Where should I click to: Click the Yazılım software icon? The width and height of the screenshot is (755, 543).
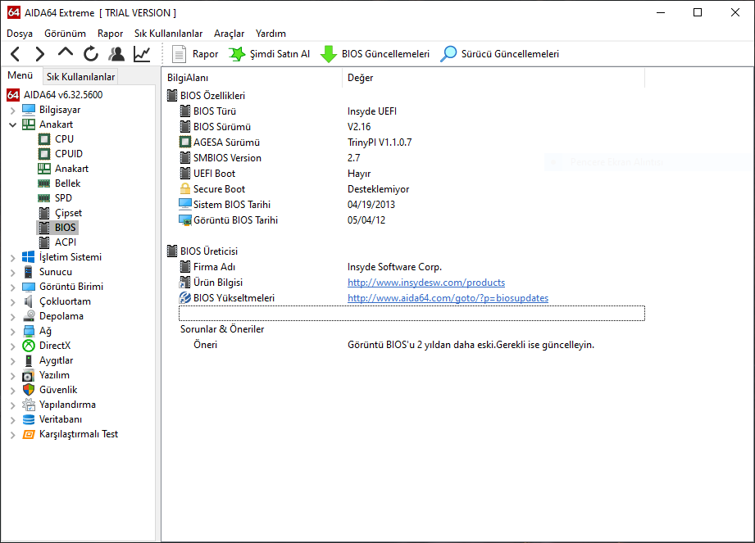(x=29, y=375)
